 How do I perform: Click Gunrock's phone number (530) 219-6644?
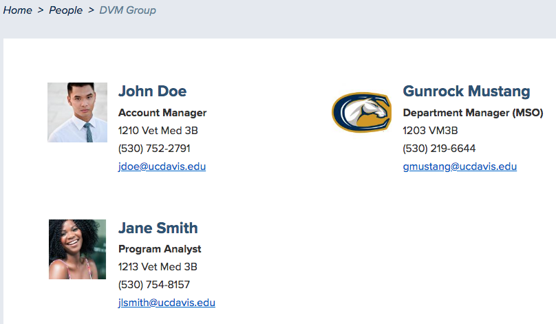point(438,149)
